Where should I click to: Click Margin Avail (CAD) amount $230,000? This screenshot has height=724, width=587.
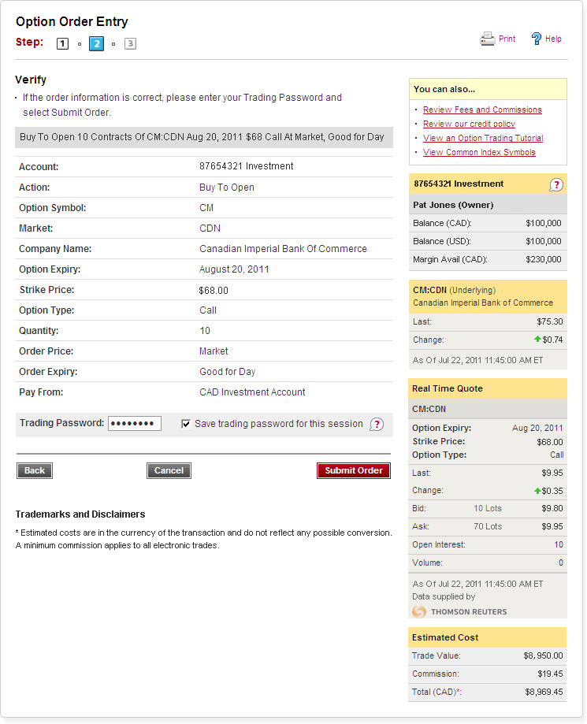tap(544, 259)
